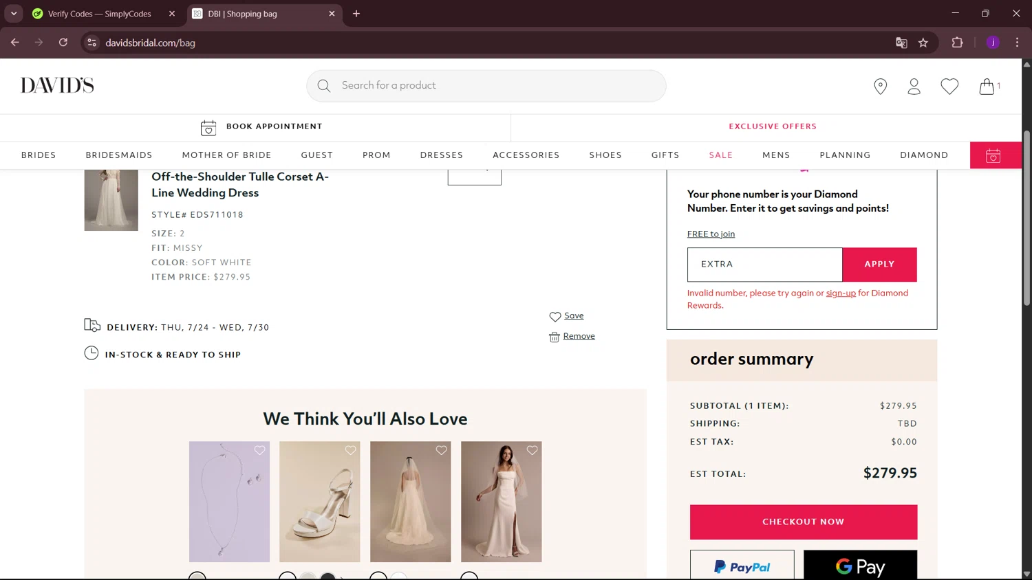The height and width of the screenshot is (580, 1032).
Task: Open the Sale menu
Action: 721,155
